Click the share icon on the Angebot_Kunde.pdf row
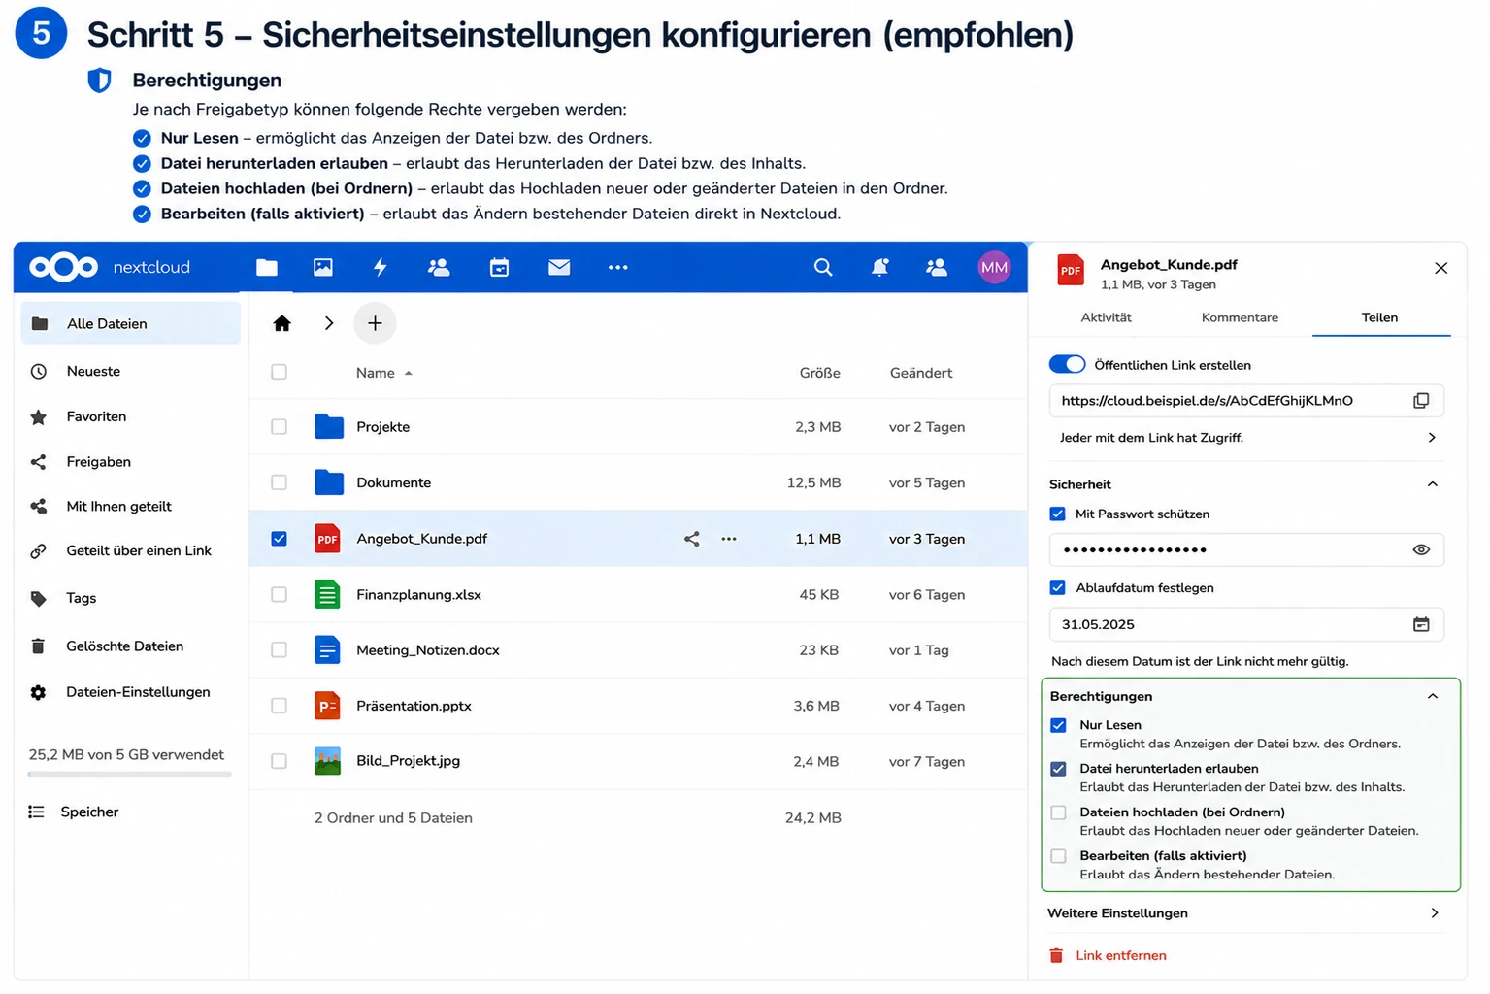 pyautogui.click(x=692, y=539)
